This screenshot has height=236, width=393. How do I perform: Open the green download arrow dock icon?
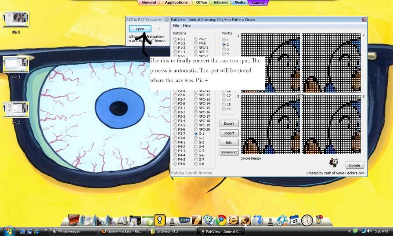[x=148, y=221]
